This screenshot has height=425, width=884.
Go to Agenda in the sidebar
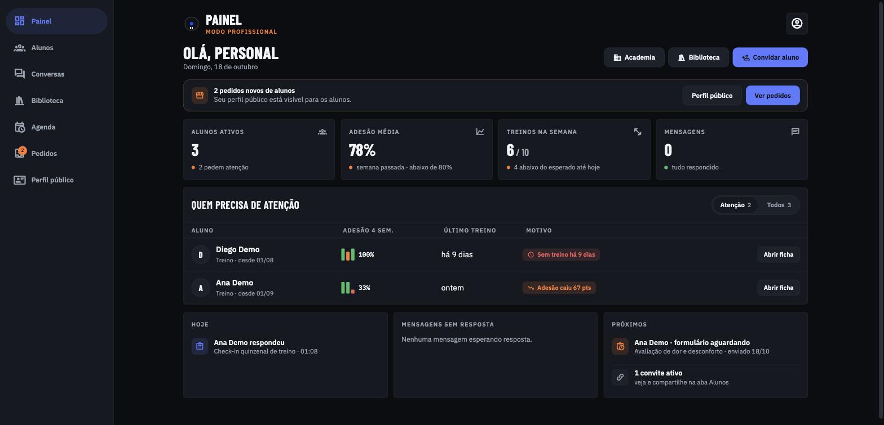coord(57,127)
